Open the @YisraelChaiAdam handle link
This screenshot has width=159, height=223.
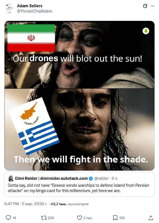[34, 11]
